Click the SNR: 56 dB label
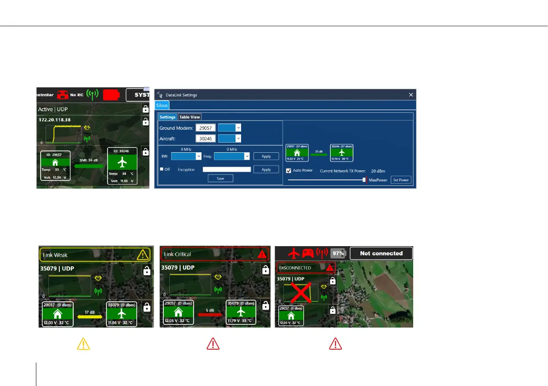The image size is (548, 386). pyautogui.click(x=88, y=160)
